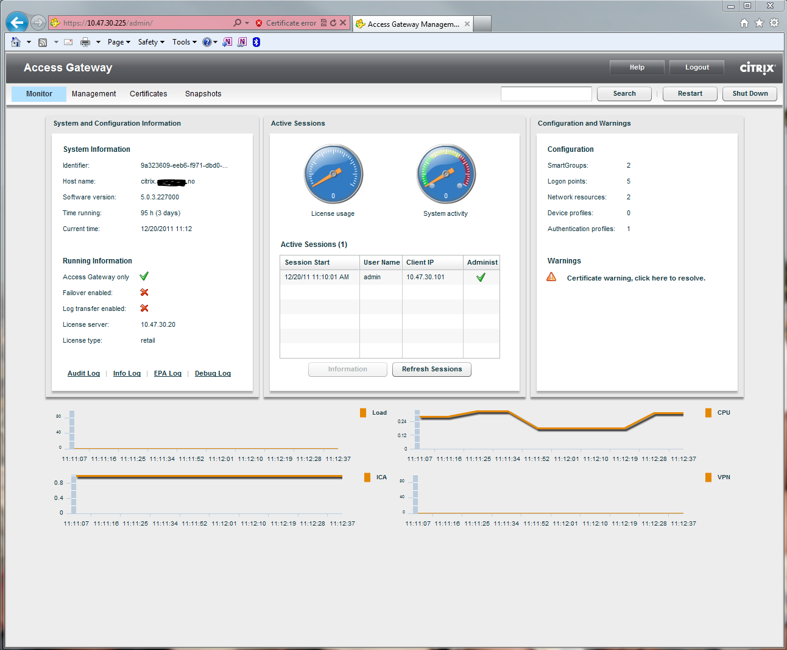Expand the Home button dropdown arrow
Image resolution: width=787 pixels, height=650 pixels.
(28, 42)
